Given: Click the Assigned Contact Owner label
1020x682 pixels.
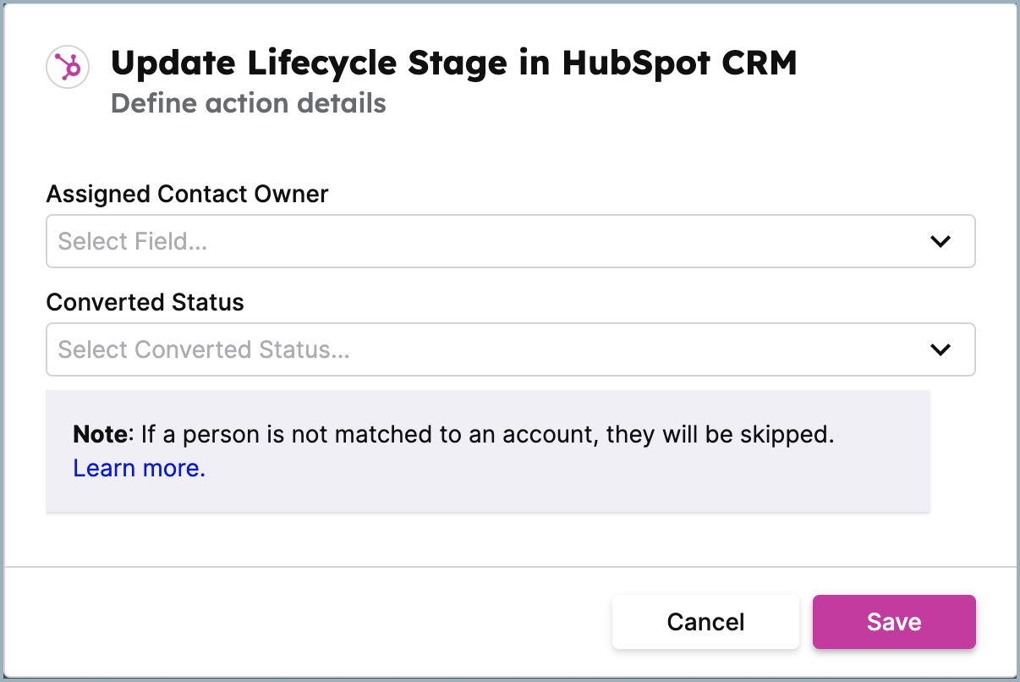Looking at the screenshot, I should [x=188, y=194].
